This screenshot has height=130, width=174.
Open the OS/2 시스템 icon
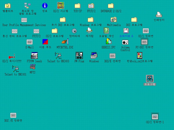pos(61,6)
